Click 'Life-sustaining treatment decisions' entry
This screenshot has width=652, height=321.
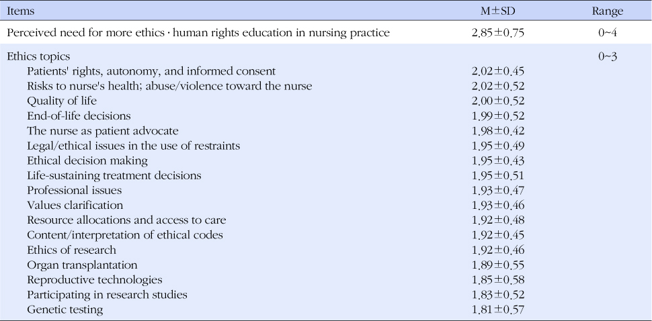coord(114,175)
